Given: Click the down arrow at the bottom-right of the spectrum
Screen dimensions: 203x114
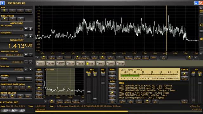Looking at the screenshot, I should click(x=201, y=53).
